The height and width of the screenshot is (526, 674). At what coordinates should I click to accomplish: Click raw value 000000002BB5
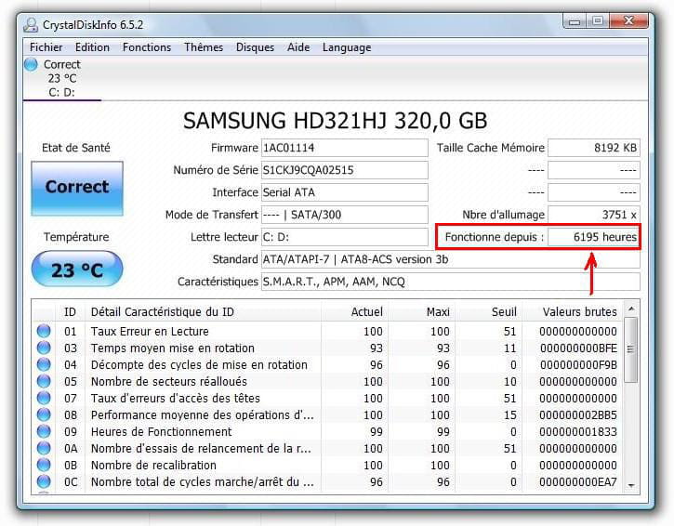578,415
